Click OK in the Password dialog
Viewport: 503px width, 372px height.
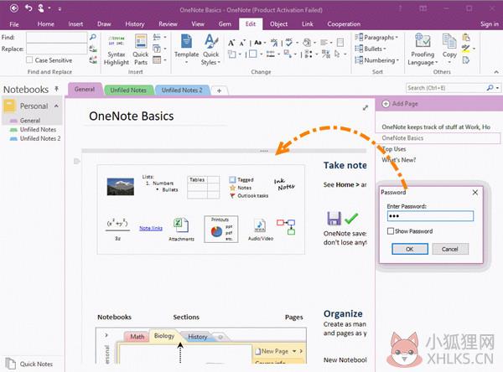tap(410, 249)
